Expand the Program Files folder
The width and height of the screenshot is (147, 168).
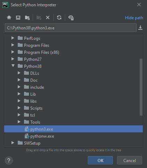pyautogui.click(x=13, y=45)
